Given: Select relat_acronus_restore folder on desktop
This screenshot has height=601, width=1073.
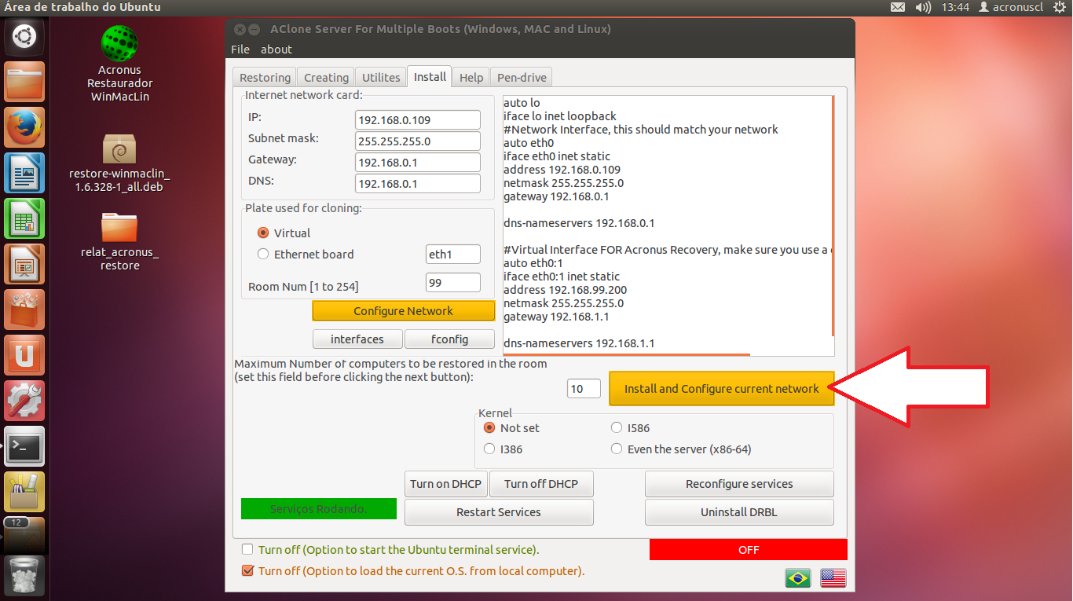Looking at the screenshot, I should [x=119, y=242].
